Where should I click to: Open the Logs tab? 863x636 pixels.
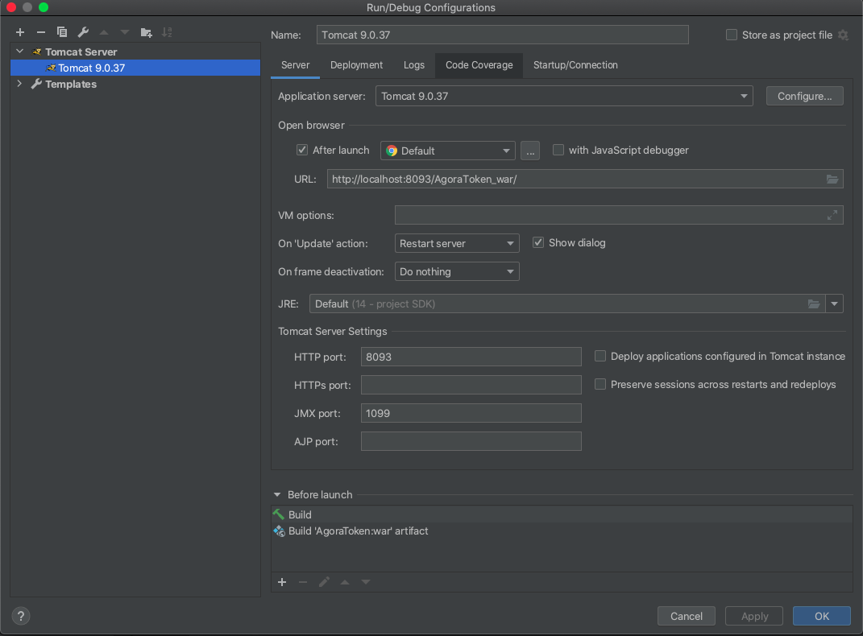tap(414, 65)
